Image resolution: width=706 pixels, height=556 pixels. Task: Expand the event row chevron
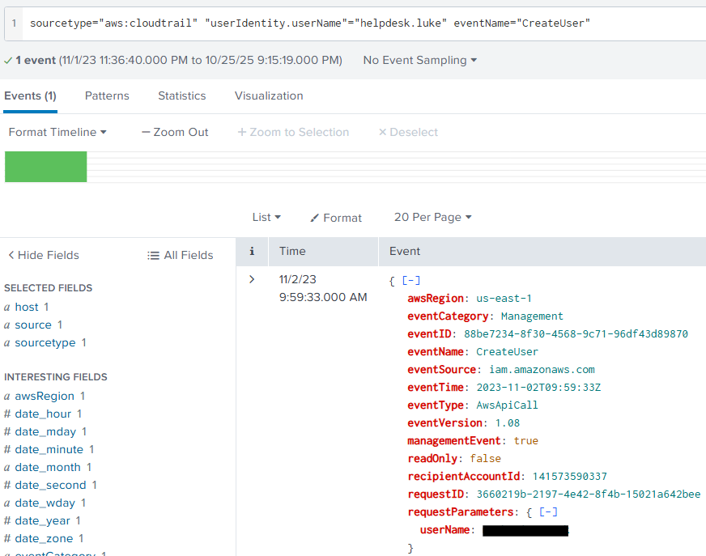[x=252, y=279]
